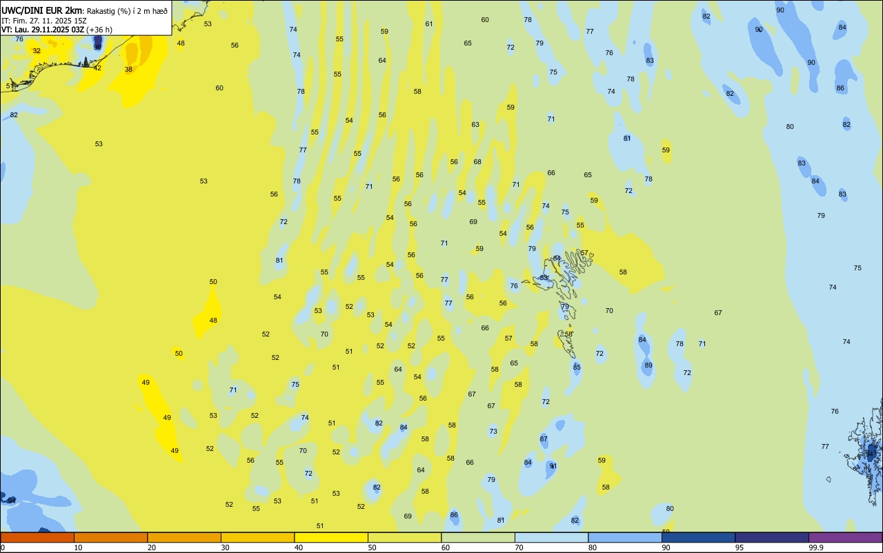Click the map value "87"
The height and width of the screenshot is (553, 883).
[544, 439]
